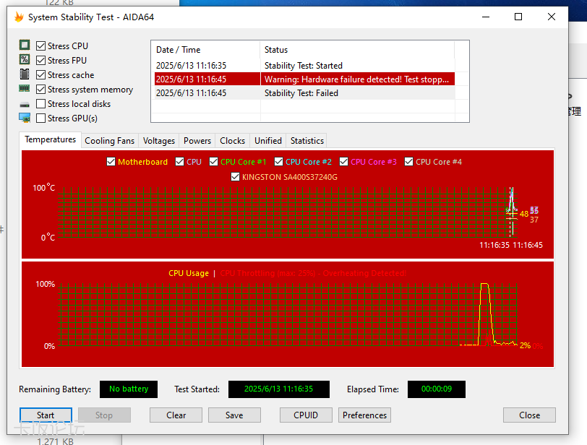Click the CPU usage graph area
Viewport: 587px width, 445px height.
(288, 314)
